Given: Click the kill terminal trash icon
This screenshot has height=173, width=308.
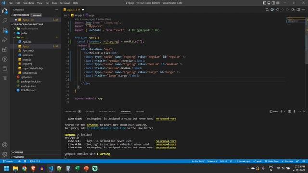Looking at the screenshot, I should pyautogui.click(x=295, y=111).
